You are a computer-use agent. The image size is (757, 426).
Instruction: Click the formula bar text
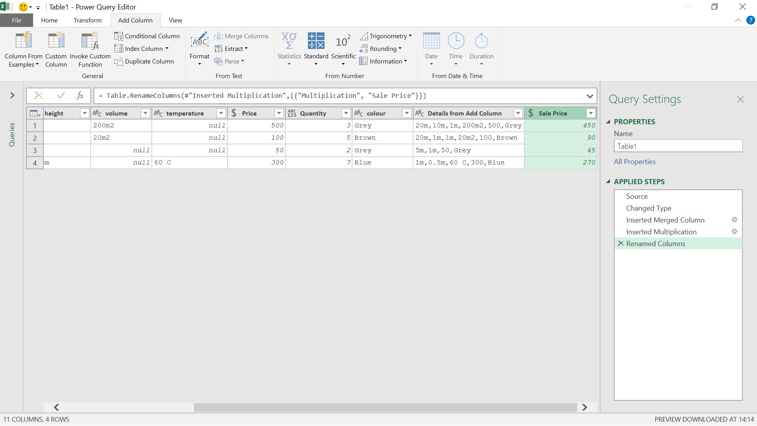pyautogui.click(x=263, y=96)
